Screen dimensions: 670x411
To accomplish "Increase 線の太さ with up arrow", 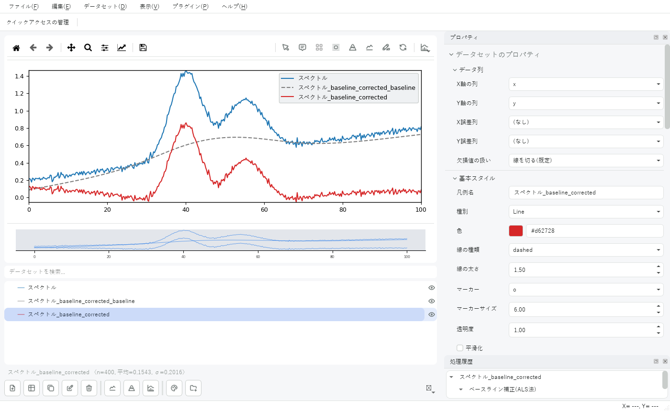I will pos(659,267).
